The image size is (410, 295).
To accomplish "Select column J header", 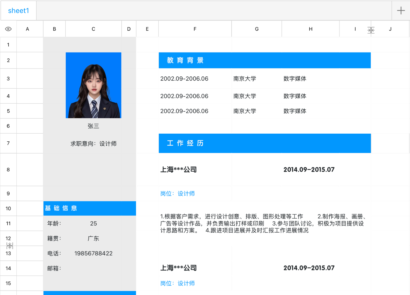I will pos(390,29).
